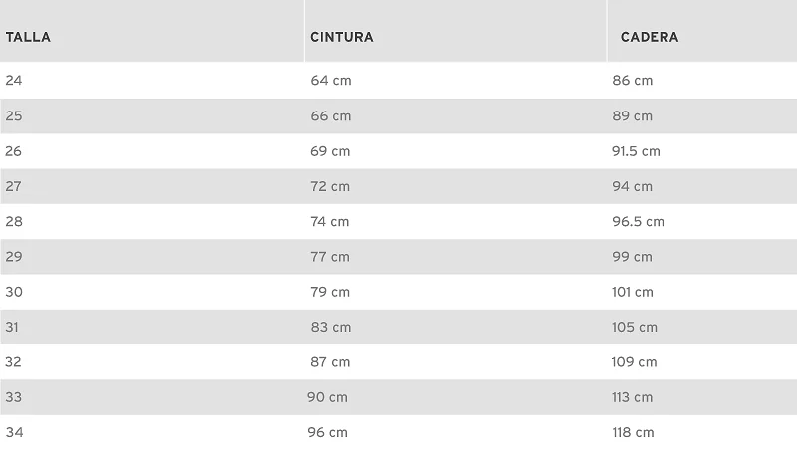The image size is (797, 450).
Task: Click the CADERA column header
Action: [650, 37]
